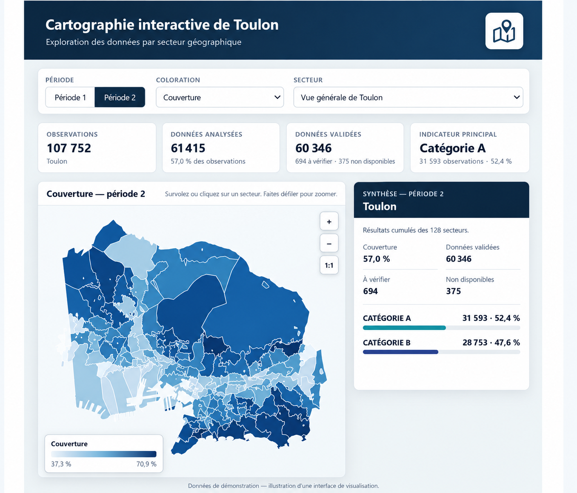577x493 pixels.
Task: Click the Couverture legend gradient bar
Action: coord(104,454)
